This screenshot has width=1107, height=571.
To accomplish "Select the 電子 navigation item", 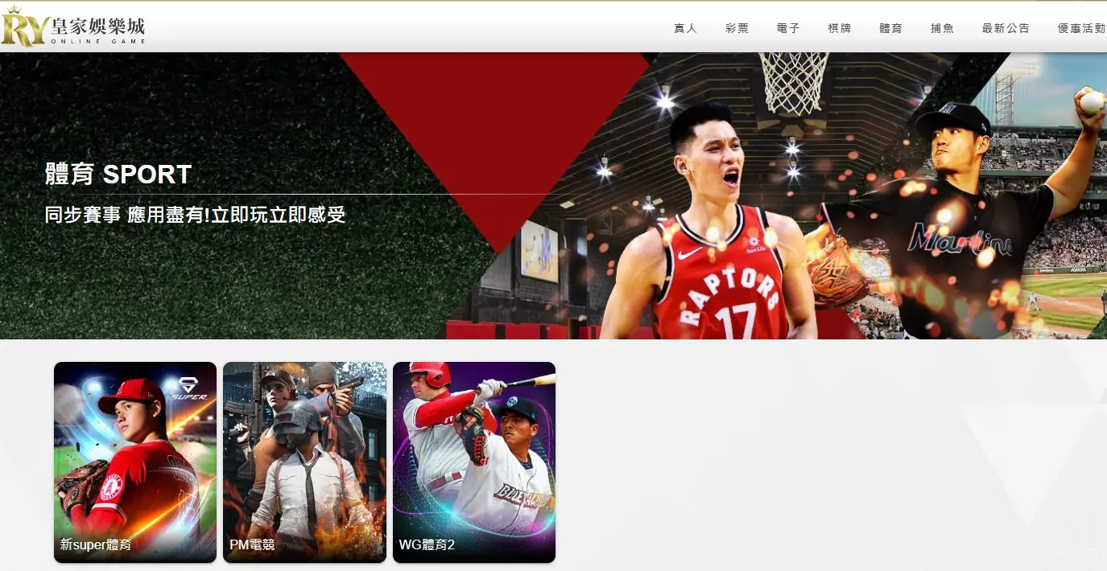I will click(788, 28).
